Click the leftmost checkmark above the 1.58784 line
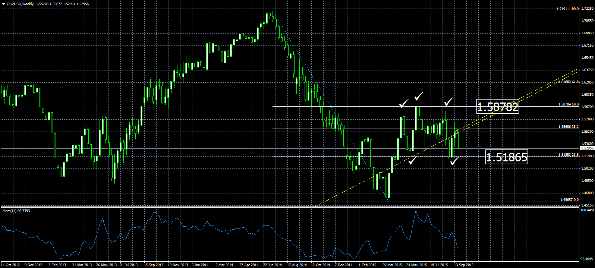The width and height of the screenshot is (595, 268). coord(403,103)
